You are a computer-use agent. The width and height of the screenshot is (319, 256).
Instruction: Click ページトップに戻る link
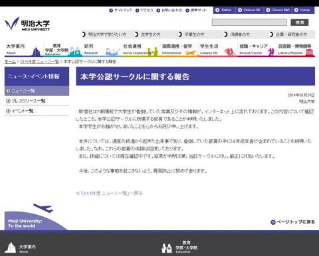(x=292, y=222)
